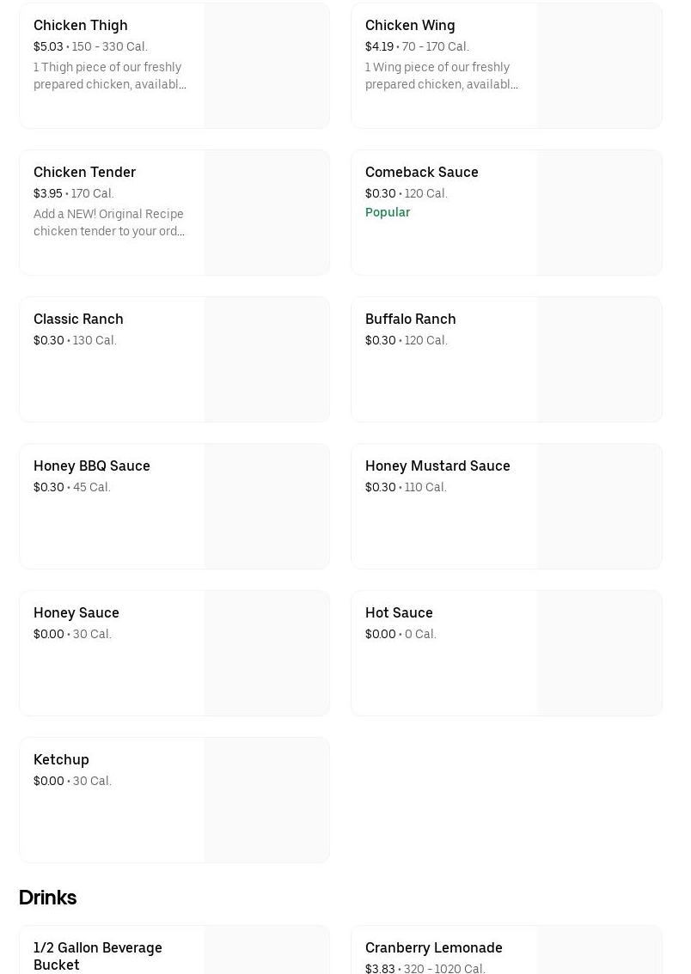Select the Hot Sauce item
691x974 pixels.
tap(506, 653)
